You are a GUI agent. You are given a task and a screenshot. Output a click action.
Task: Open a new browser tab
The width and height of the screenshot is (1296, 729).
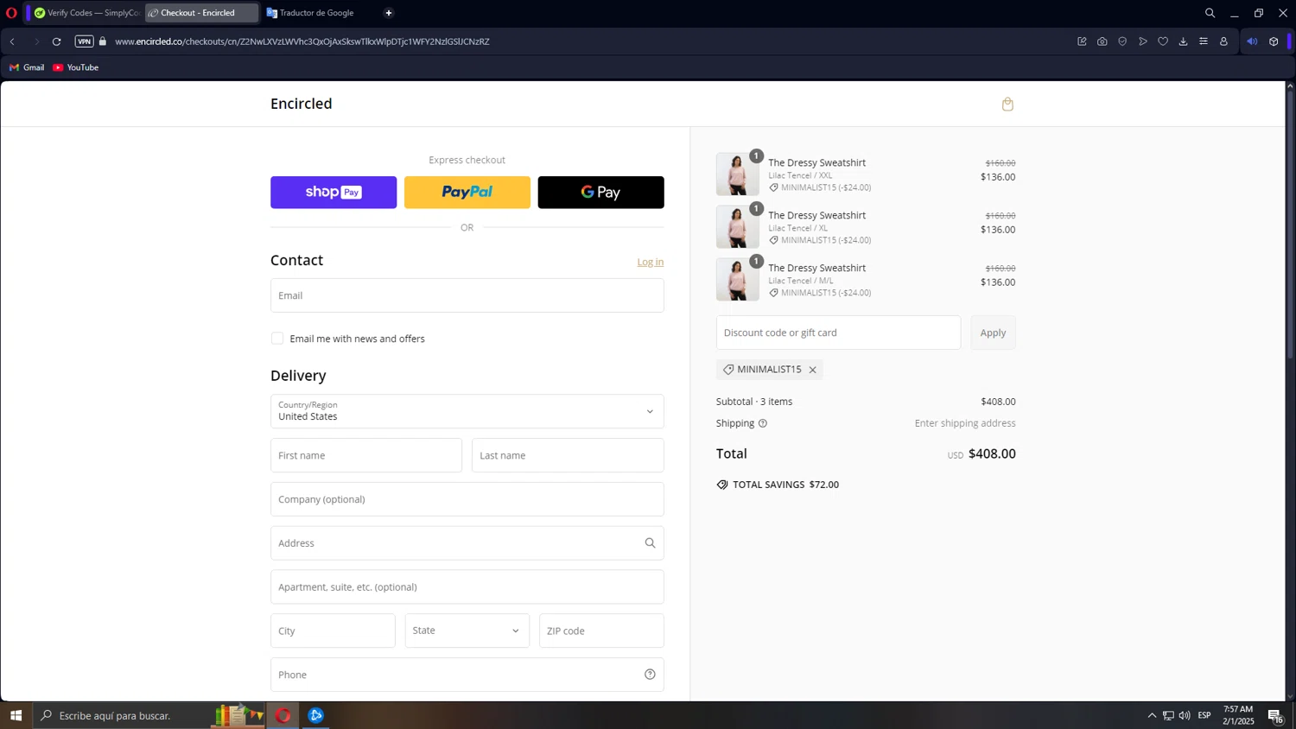tap(389, 13)
